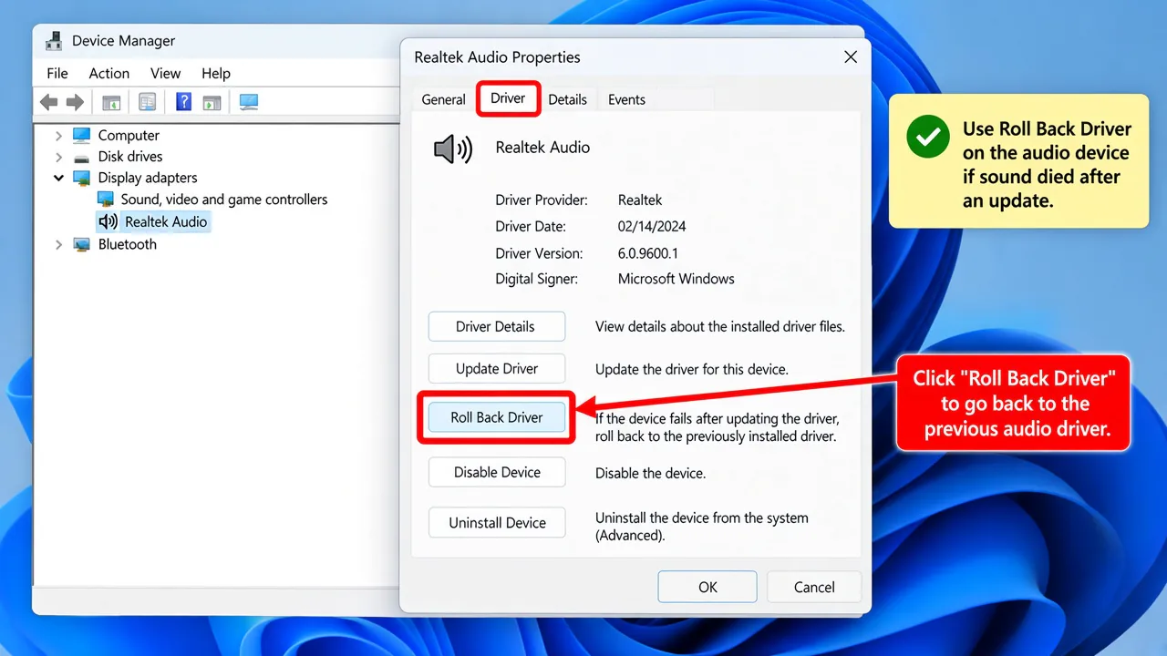Screen dimensions: 1167x656
Task: Click "Update the driver for this device." text
Action: (x=691, y=369)
